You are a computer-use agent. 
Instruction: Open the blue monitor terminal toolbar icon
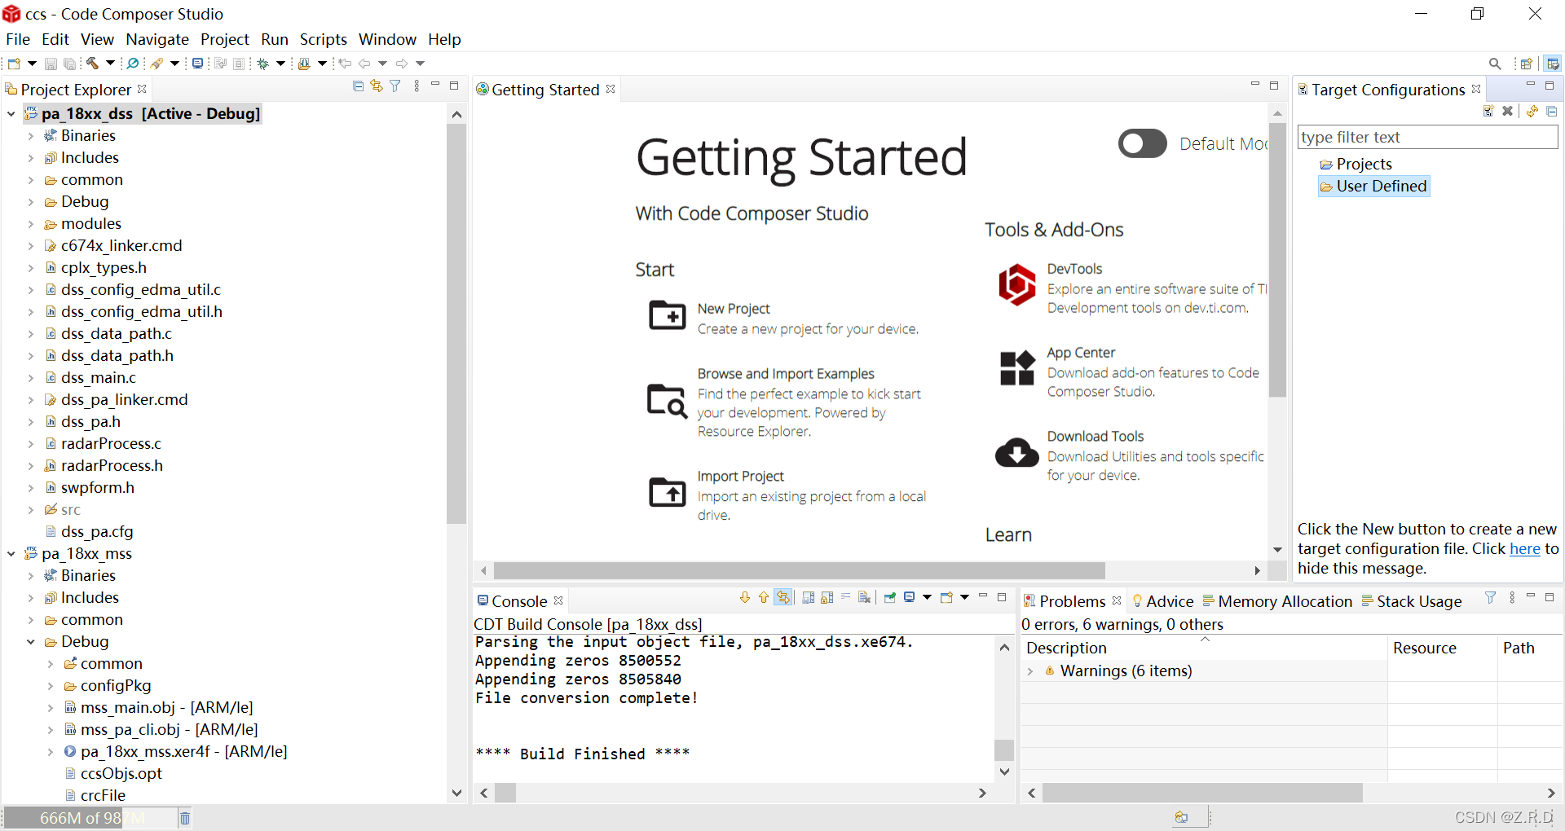(x=197, y=64)
